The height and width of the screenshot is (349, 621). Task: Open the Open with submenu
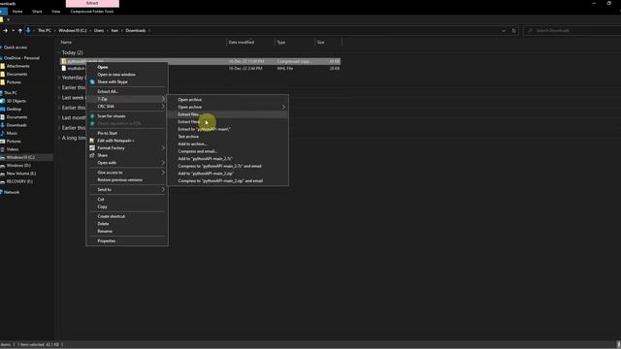(x=127, y=163)
